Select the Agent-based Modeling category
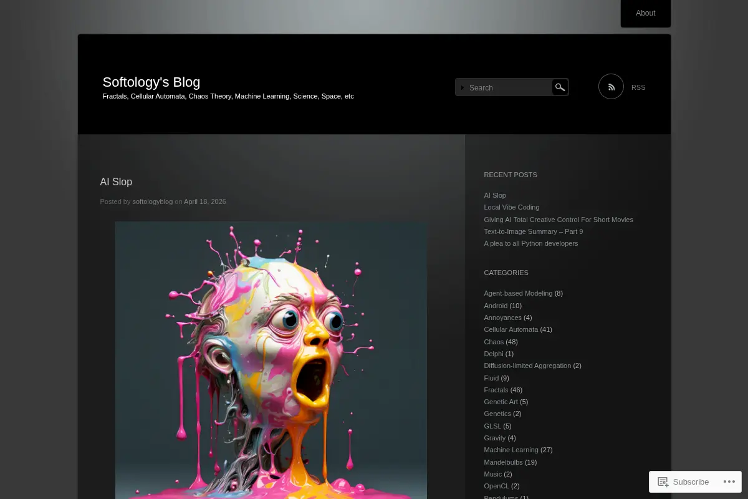Viewport: 748px width, 499px height. (x=518, y=293)
